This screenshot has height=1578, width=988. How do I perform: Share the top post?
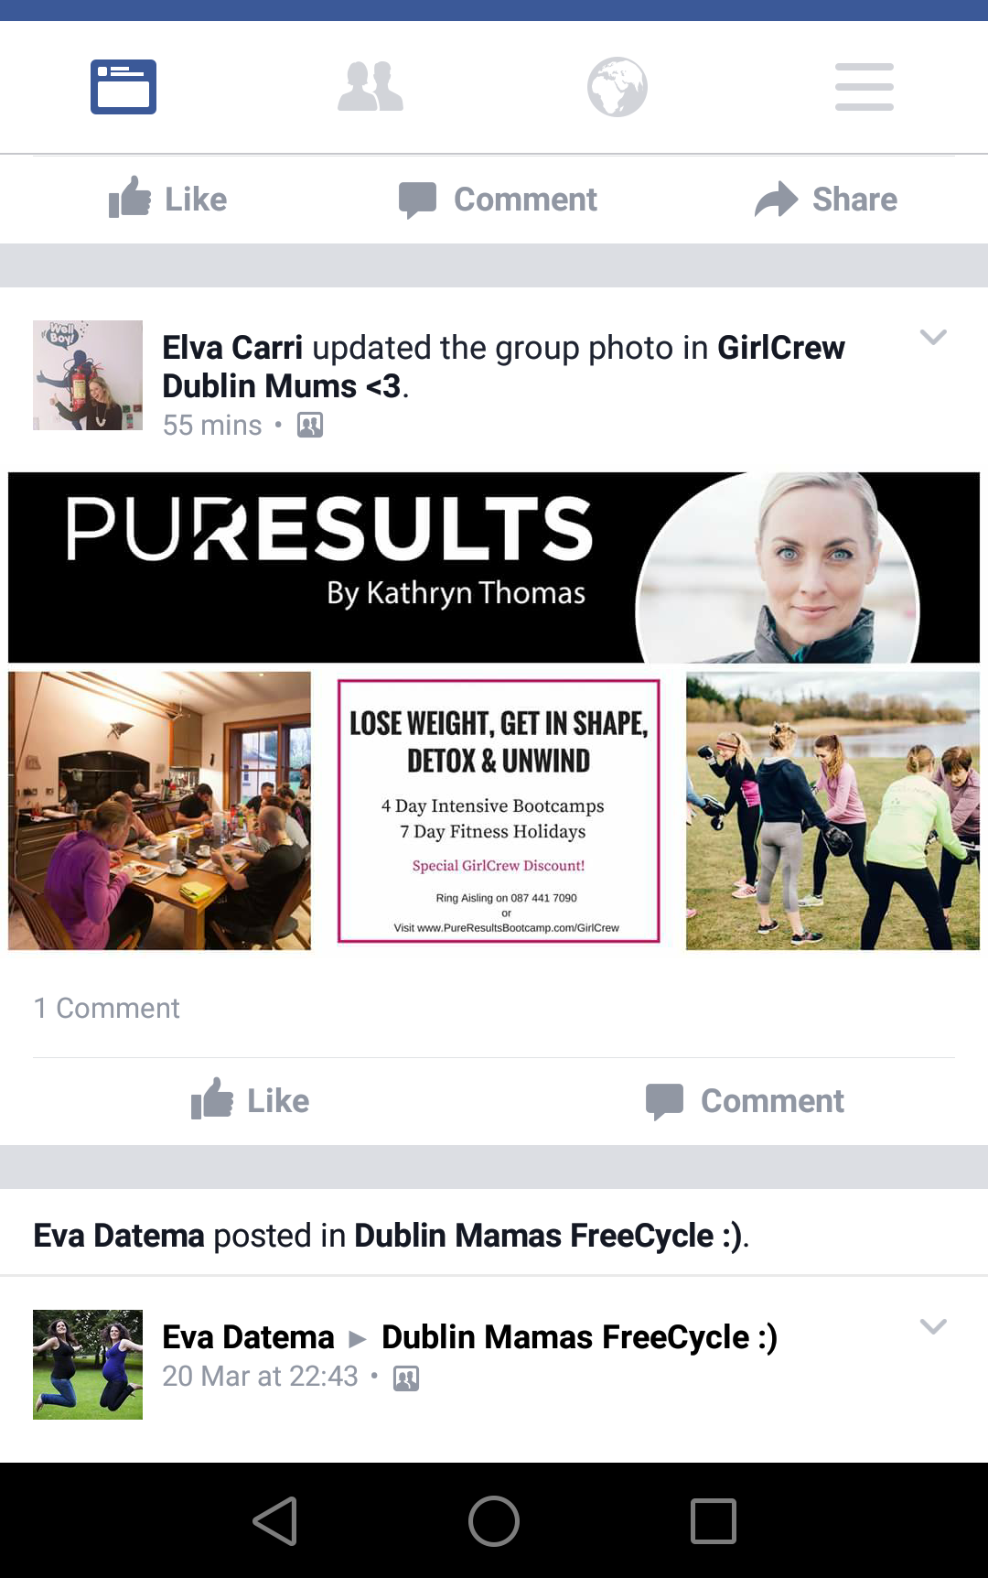826,199
